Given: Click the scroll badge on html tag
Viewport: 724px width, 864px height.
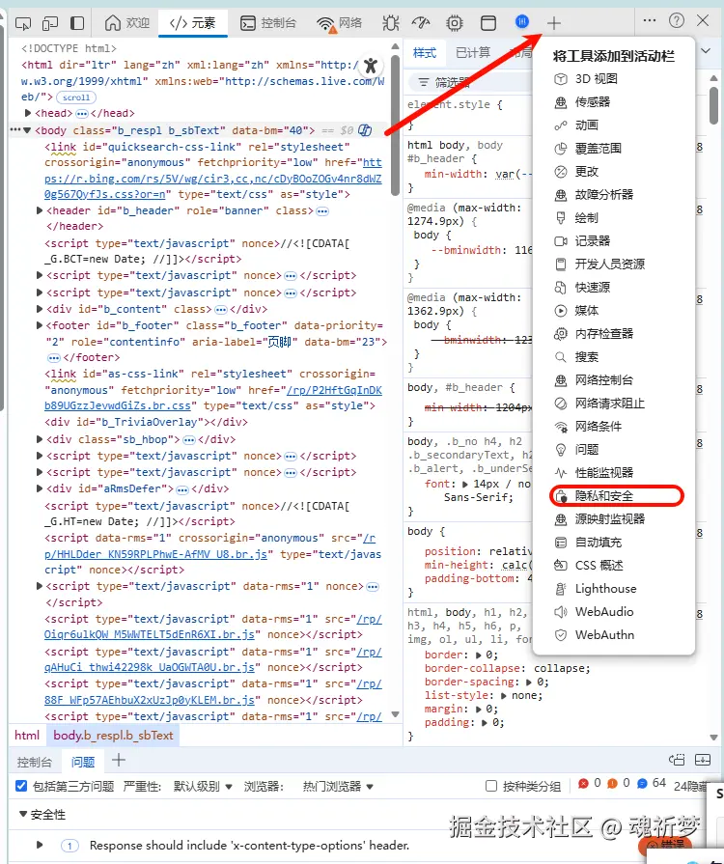Looking at the screenshot, I should tap(76, 98).
